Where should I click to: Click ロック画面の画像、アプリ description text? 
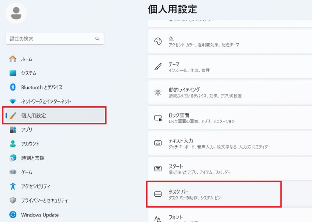click(202, 121)
